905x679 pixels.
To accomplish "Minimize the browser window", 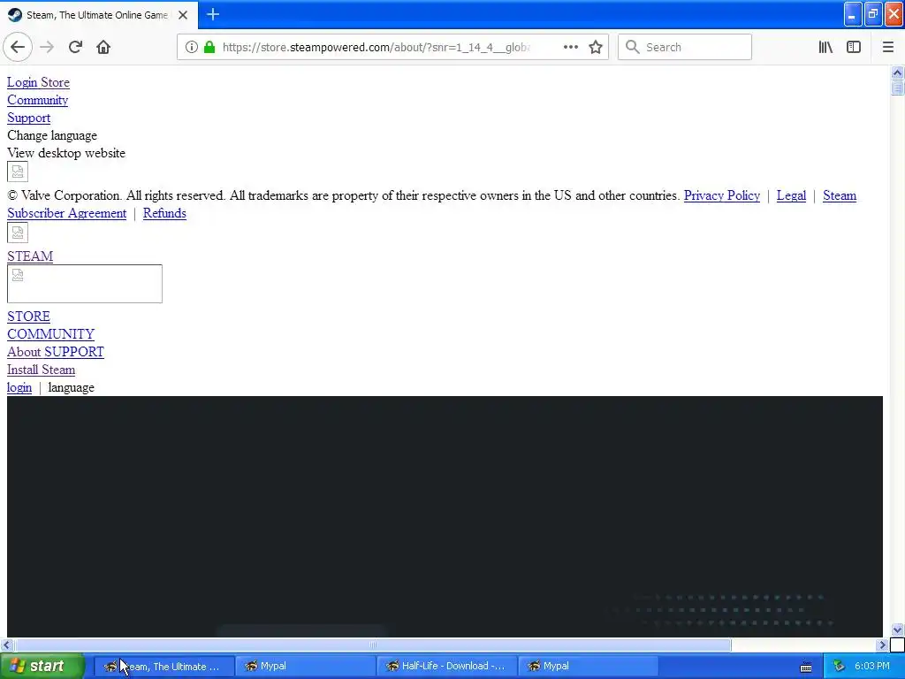I will click(x=853, y=14).
